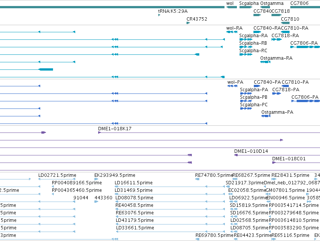This screenshot has width=320, height=241.
Task: Click the CG7810-RA transcript
Action: pos(285,32)
